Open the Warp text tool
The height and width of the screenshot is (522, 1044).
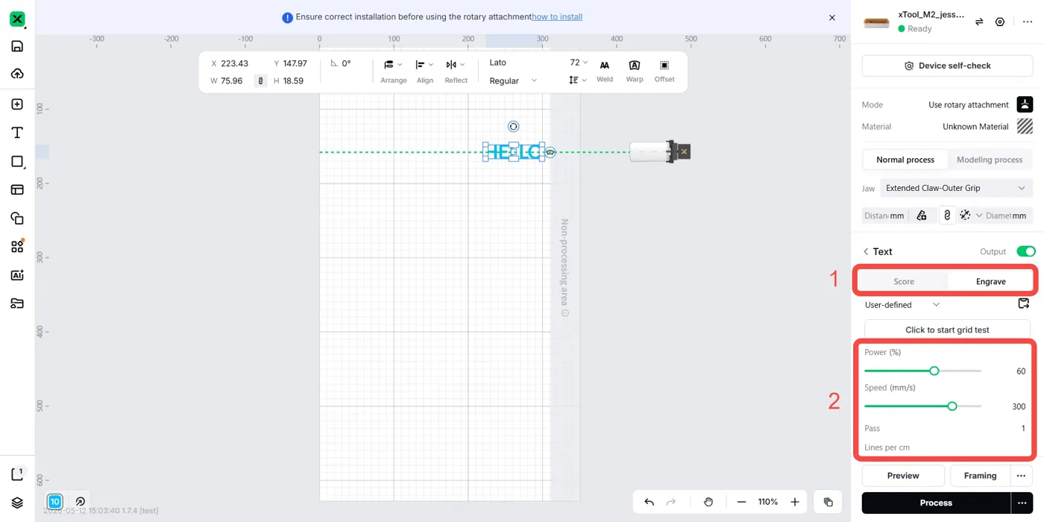[635, 72]
